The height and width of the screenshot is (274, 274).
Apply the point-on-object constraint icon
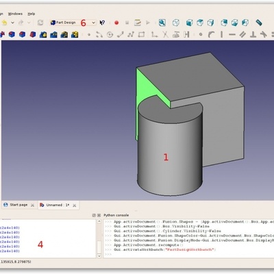click(211, 34)
